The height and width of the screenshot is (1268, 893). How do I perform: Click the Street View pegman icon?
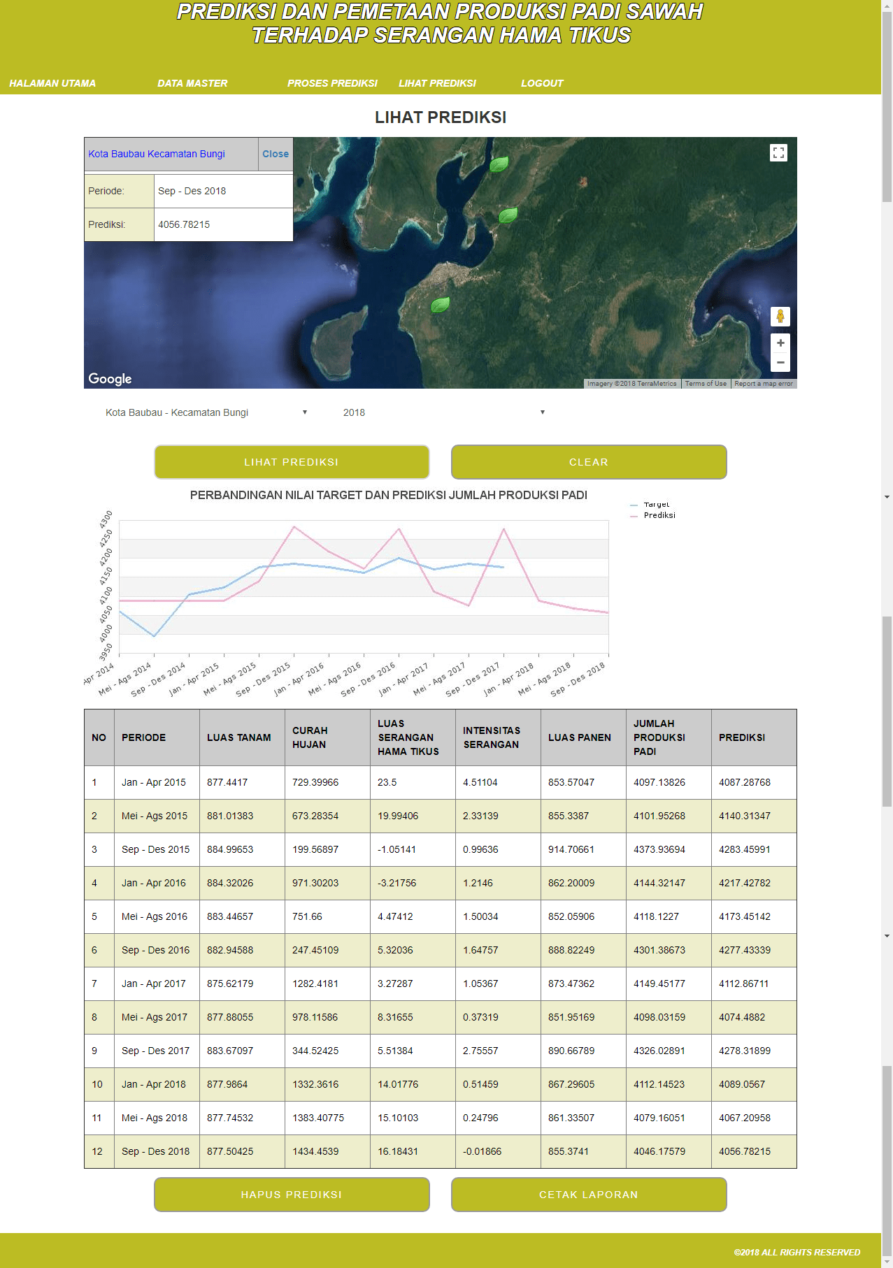pyautogui.click(x=780, y=317)
